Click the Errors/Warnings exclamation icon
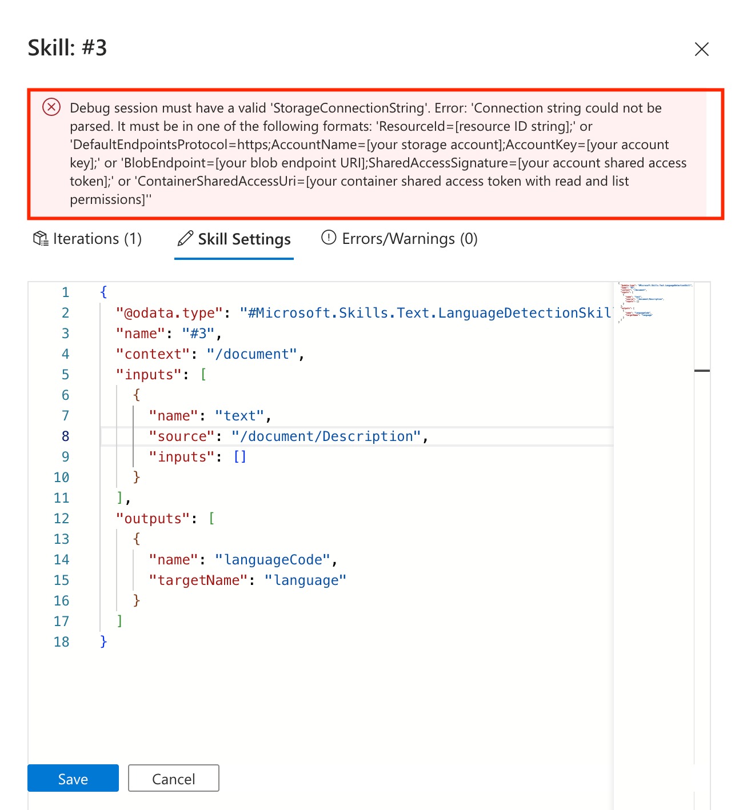This screenshot has width=735, height=810. [x=329, y=237]
